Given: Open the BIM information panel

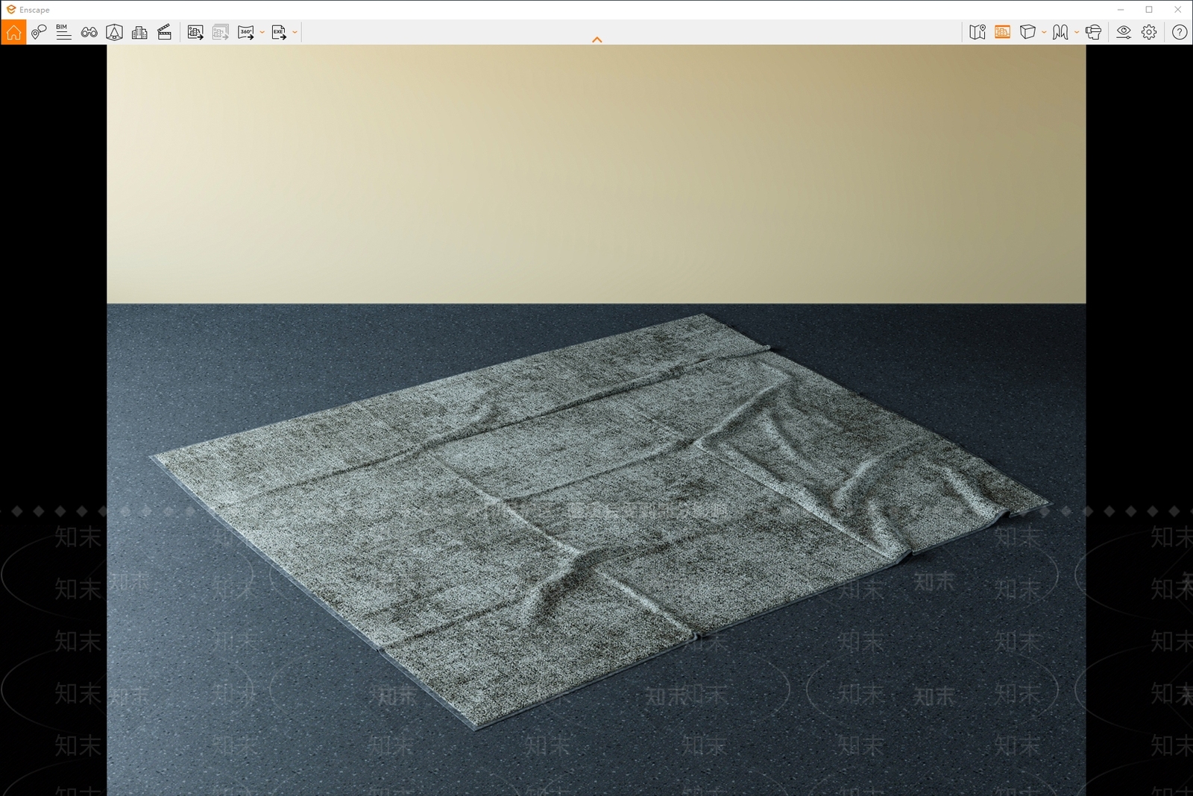Looking at the screenshot, I should coord(63,32).
